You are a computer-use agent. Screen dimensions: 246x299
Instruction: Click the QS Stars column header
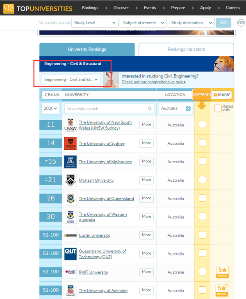pyautogui.click(x=222, y=95)
